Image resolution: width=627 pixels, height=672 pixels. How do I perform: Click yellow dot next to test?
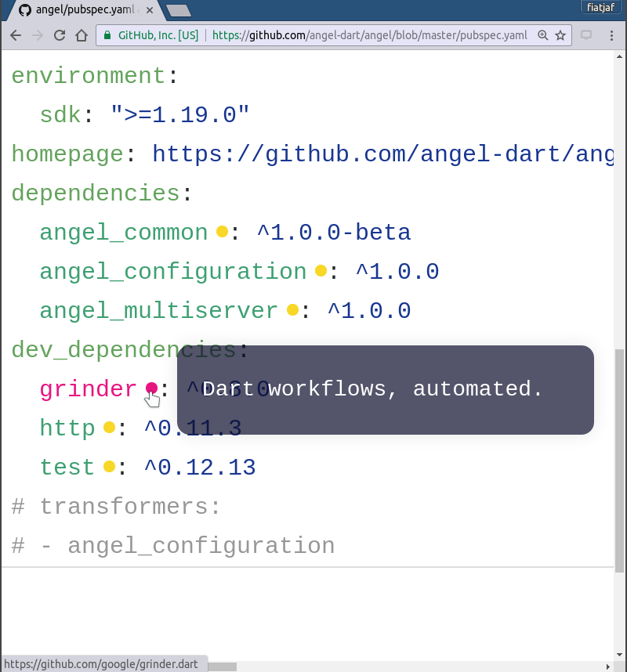110,466
